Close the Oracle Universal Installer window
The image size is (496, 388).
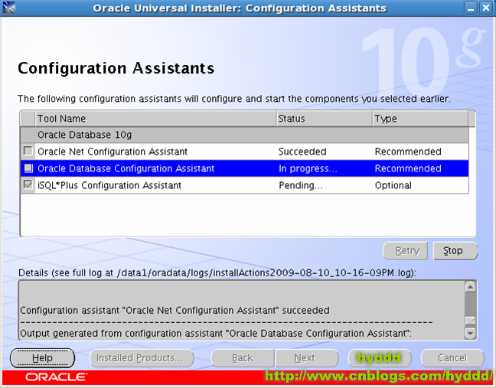click(x=485, y=8)
